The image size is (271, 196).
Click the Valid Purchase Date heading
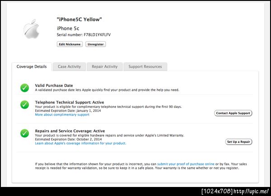coord(54,85)
